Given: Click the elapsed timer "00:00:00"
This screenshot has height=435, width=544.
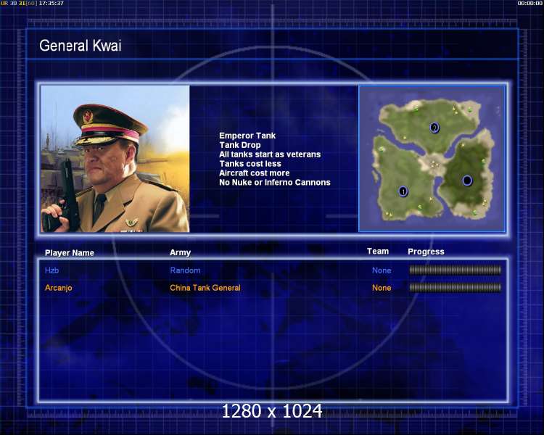Looking at the screenshot, I should click(x=529, y=3).
